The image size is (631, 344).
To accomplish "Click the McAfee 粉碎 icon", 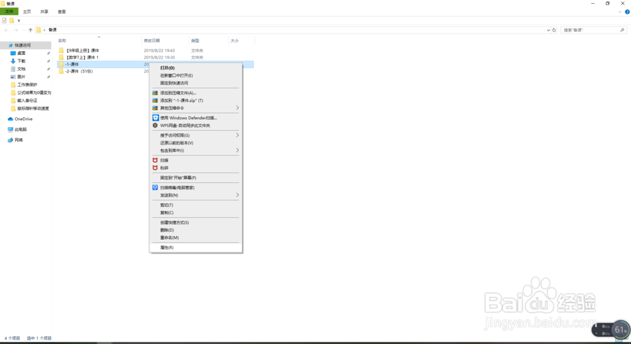I will [155, 168].
